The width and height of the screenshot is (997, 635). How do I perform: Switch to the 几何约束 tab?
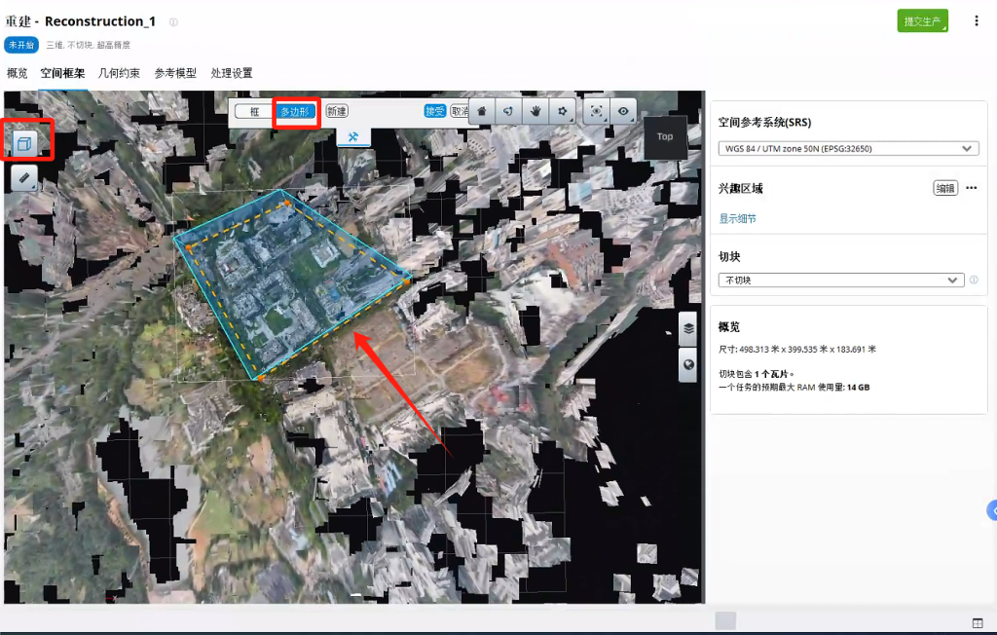(119, 73)
